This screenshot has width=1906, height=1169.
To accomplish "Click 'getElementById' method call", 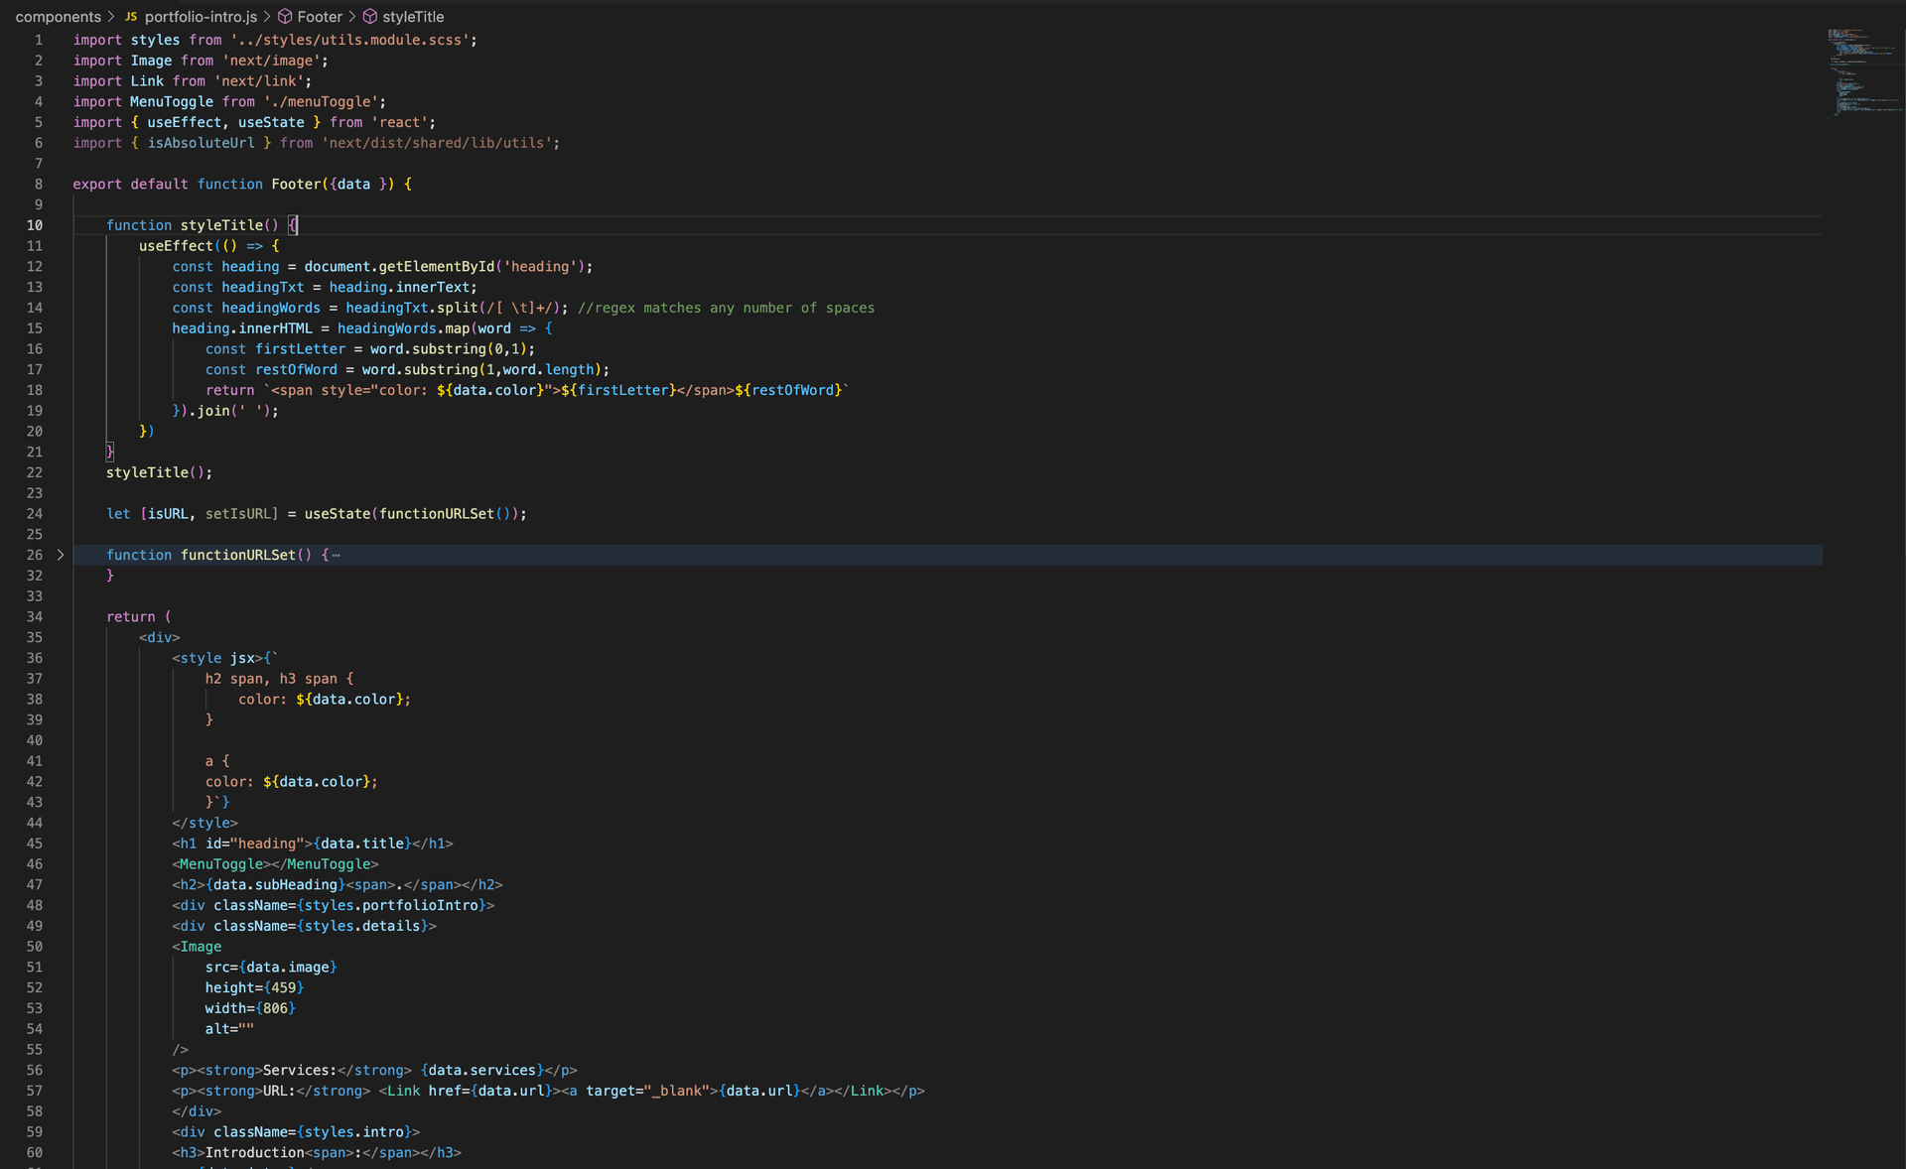I will point(436,267).
